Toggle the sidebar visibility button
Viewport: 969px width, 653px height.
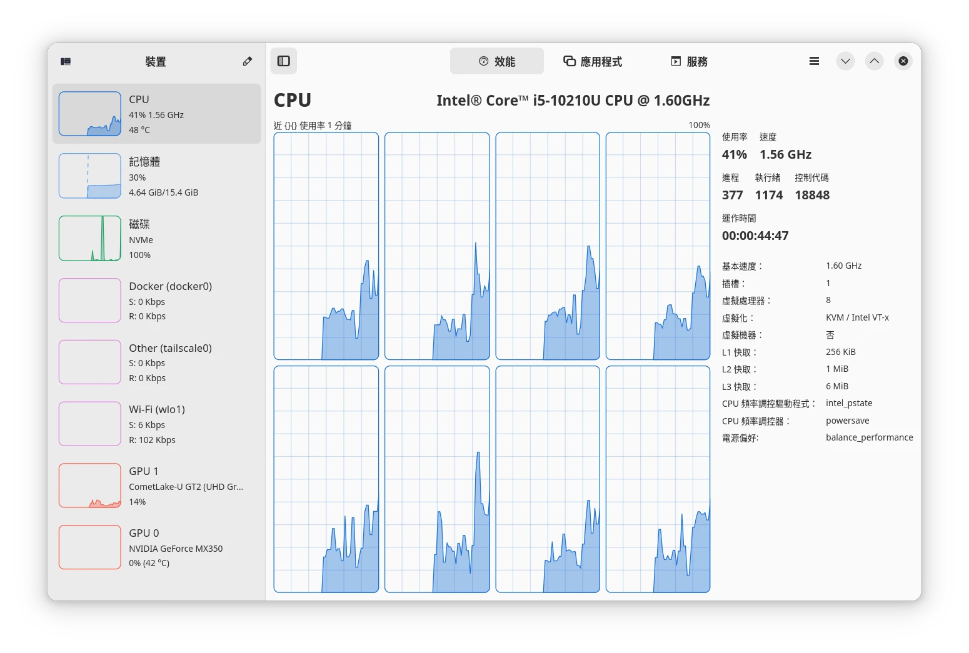pyautogui.click(x=283, y=61)
